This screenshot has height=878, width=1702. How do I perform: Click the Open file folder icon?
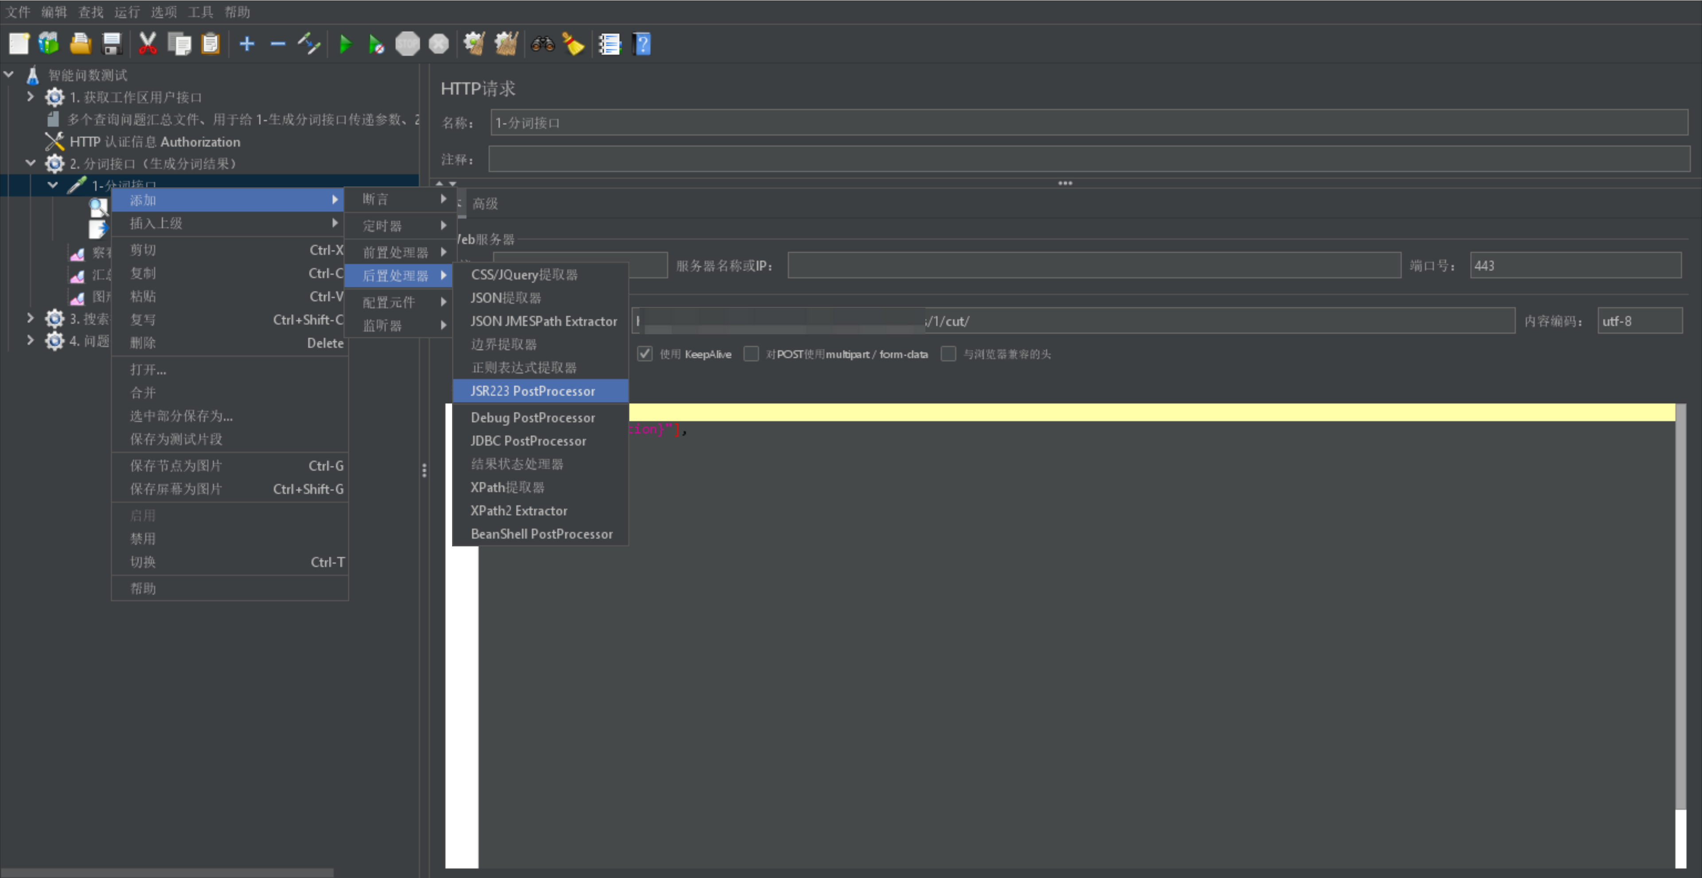[x=81, y=44]
